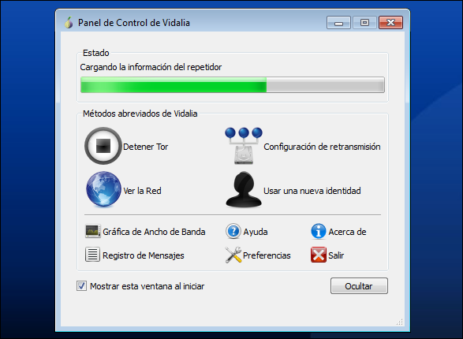This screenshot has width=463, height=339.
Task: Open the Ver la Red globe icon
Action: tap(103, 189)
